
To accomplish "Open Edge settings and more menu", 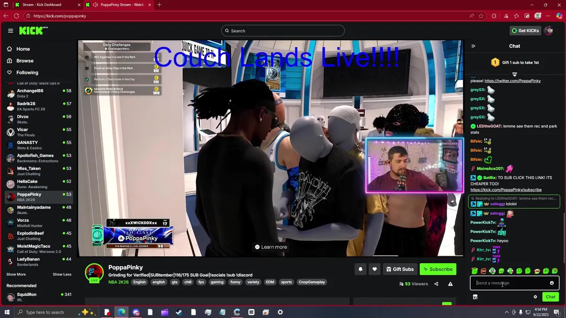I will 548,16.
